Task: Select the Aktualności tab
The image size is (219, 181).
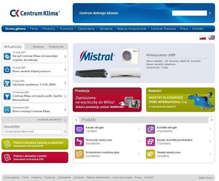Action: (x=13, y=47)
